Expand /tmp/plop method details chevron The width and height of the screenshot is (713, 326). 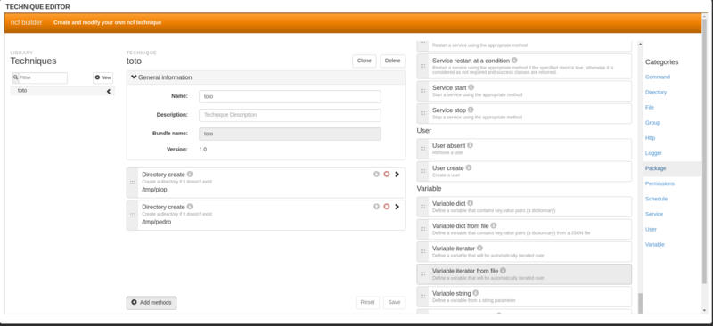point(397,175)
